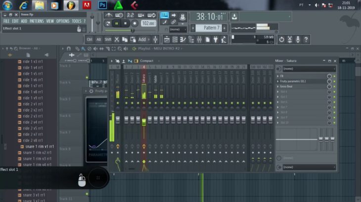Expand the FX slot arrow
The height and width of the screenshot is (202, 361).
(x=278, y=76)
